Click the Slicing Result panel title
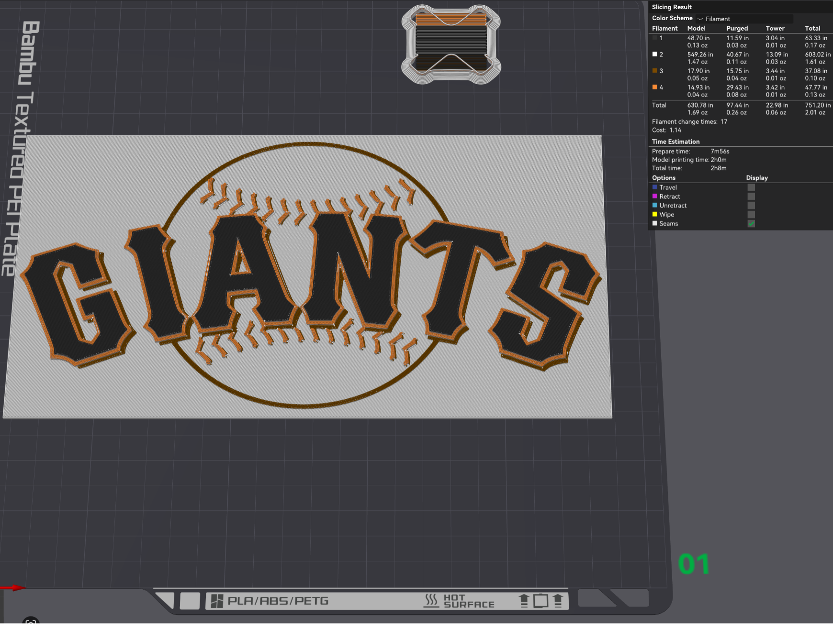Viewport: 833px width, 624px height. click(x=672, y=7)
